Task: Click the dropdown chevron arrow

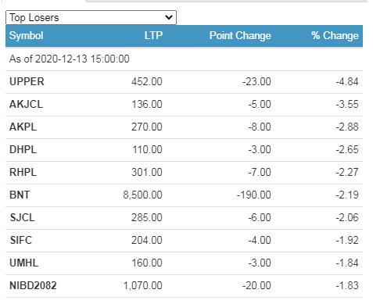Action: 169,17
